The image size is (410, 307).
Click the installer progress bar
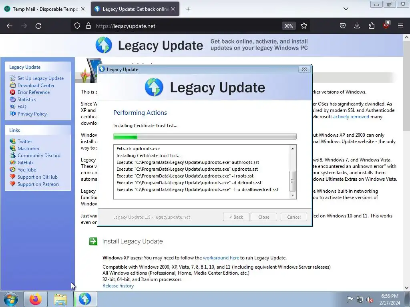pyautogui.click(x=205, y=136)
